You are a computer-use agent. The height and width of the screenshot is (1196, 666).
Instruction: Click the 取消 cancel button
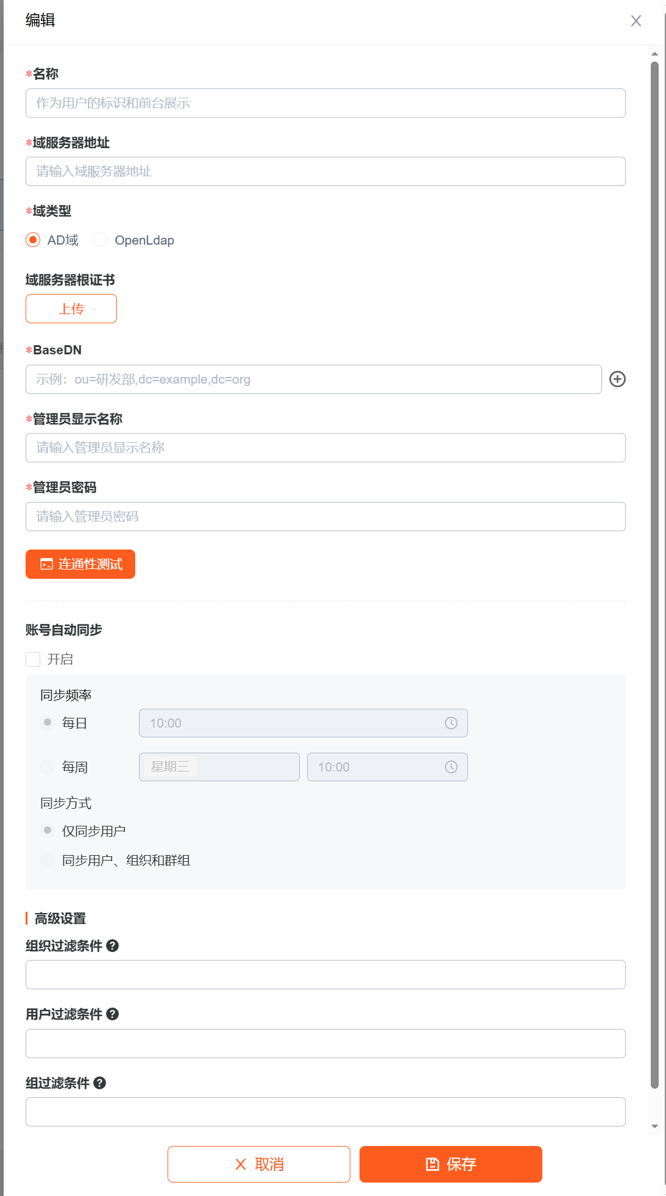259,1164
